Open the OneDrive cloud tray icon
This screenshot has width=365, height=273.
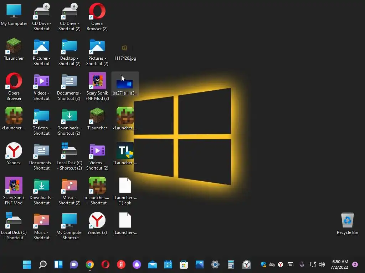[x=272, y=264]
